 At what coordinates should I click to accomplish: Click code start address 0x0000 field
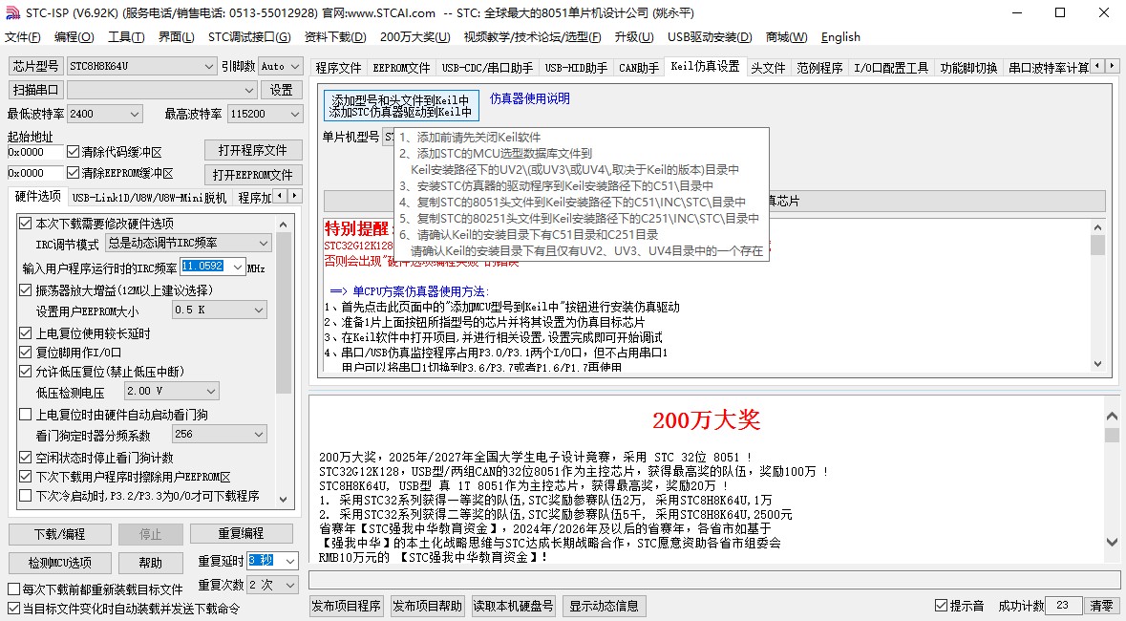[35, 152]
